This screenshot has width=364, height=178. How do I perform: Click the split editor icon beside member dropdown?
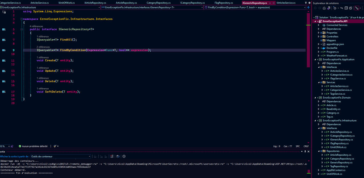(308, 7)
